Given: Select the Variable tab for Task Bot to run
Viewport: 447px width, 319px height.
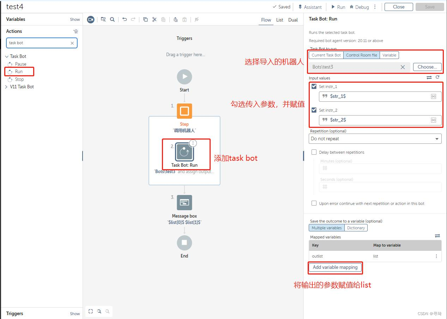Looking at the screenshot, I should (389, 55).
